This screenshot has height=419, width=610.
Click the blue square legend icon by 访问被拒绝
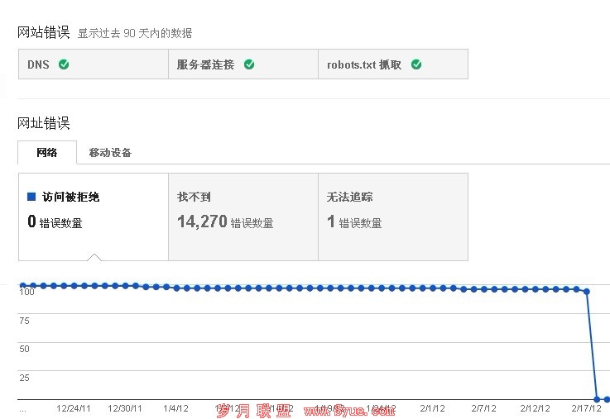point(31,197)
